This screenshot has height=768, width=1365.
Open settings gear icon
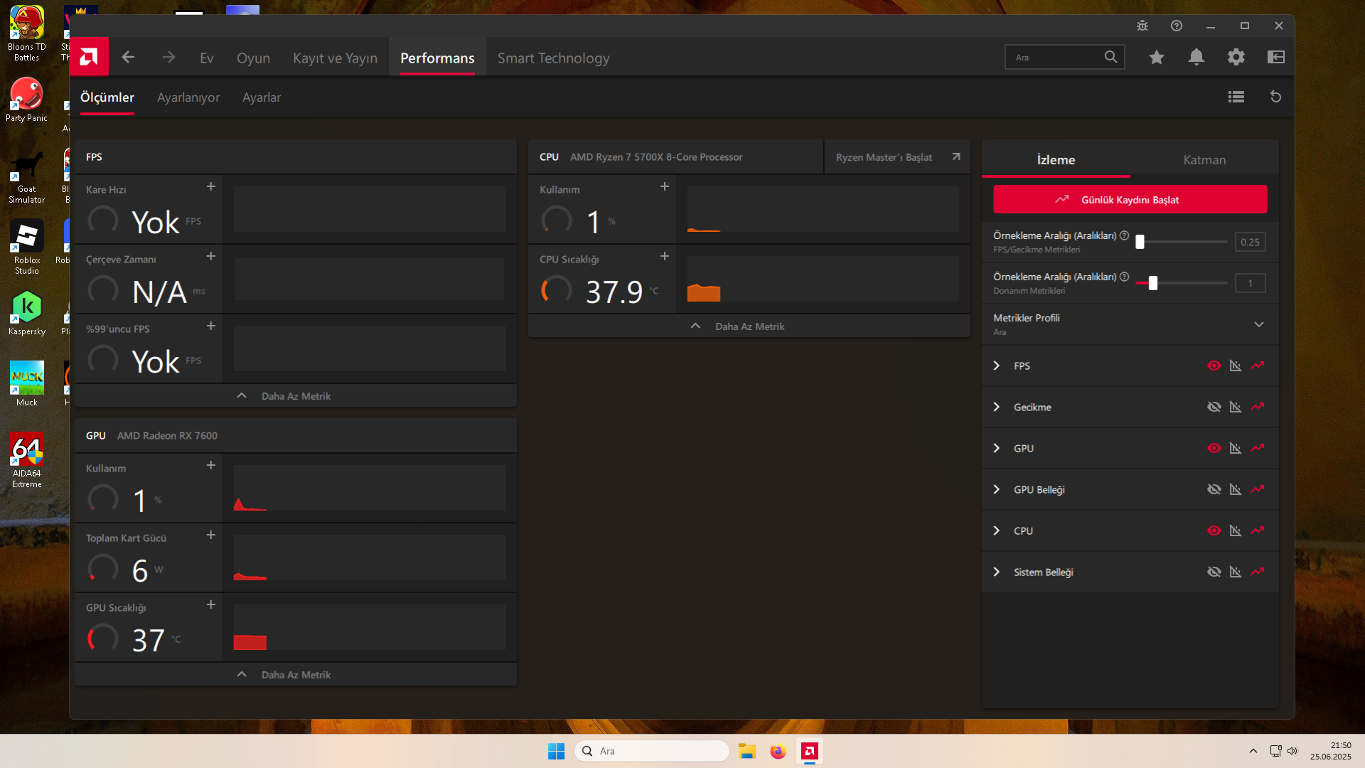point(1236,57)
